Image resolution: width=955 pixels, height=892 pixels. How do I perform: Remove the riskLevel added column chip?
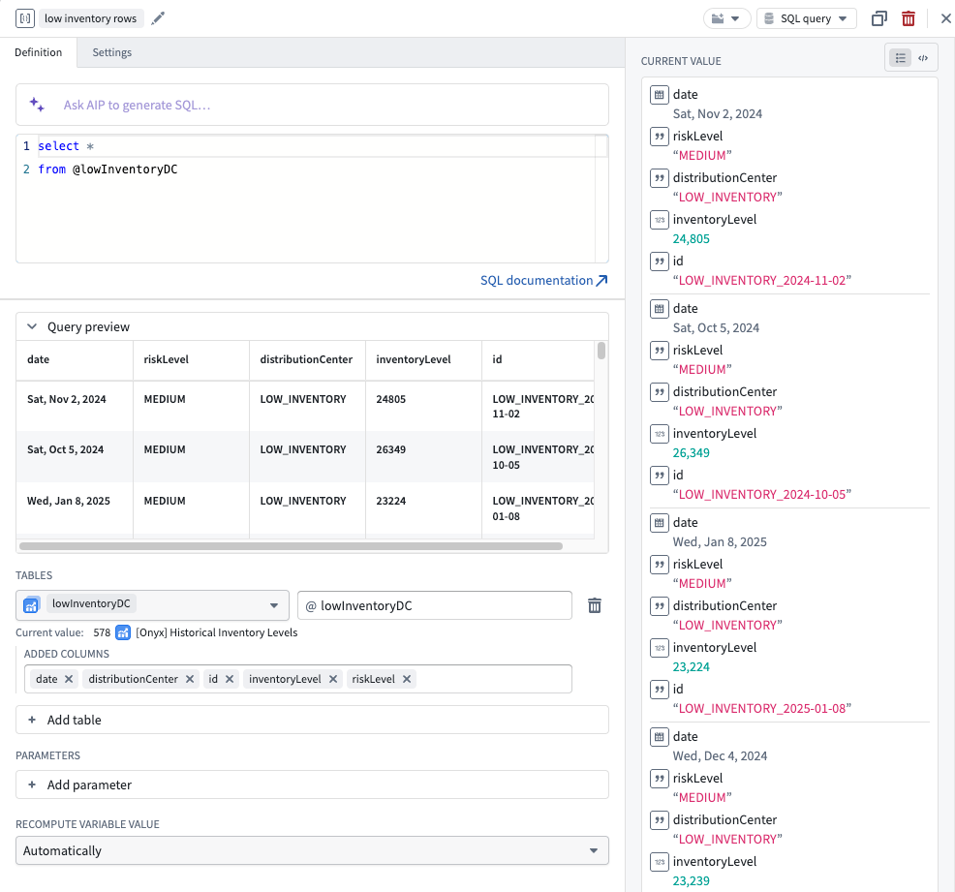pyautogui.click(x=407, y=679)
